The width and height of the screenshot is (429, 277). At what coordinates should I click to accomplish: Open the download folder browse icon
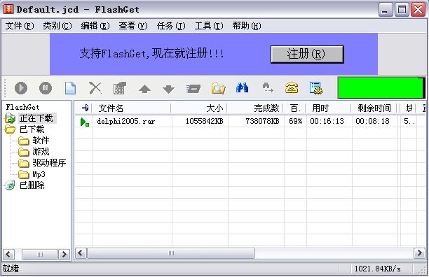point(218,88)
